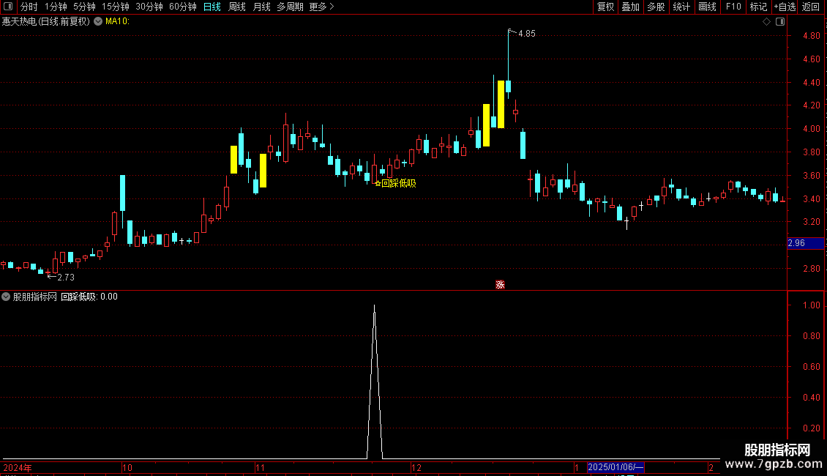
Task: Open the 多周期 multi-period view
Action: tap(290, 7)
